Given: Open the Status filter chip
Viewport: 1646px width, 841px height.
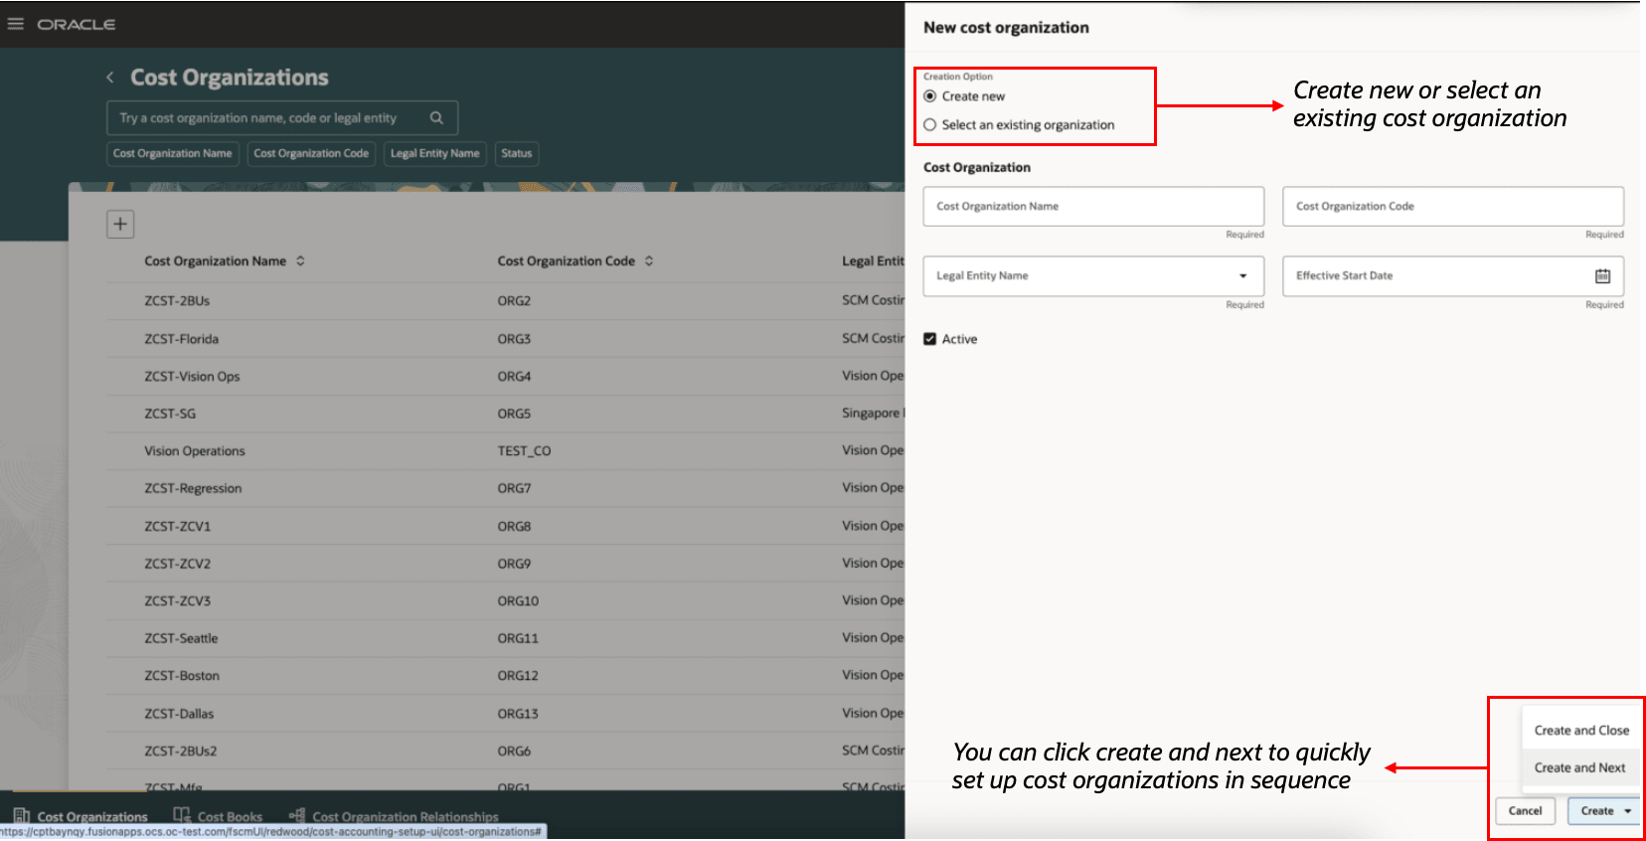Looking at the screenshot, I should pos(517,153).
